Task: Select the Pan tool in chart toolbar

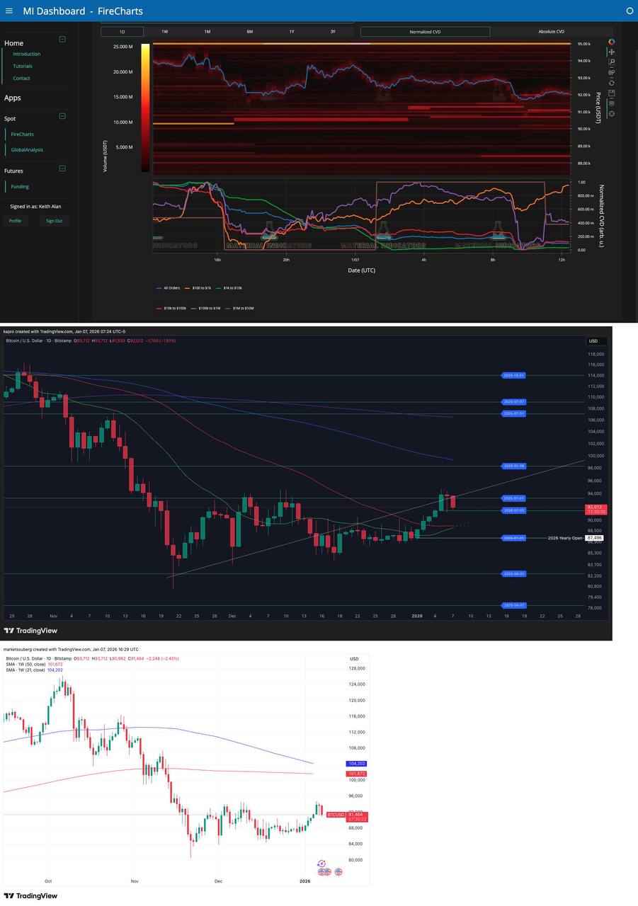Action: click(x=612, y=52)
